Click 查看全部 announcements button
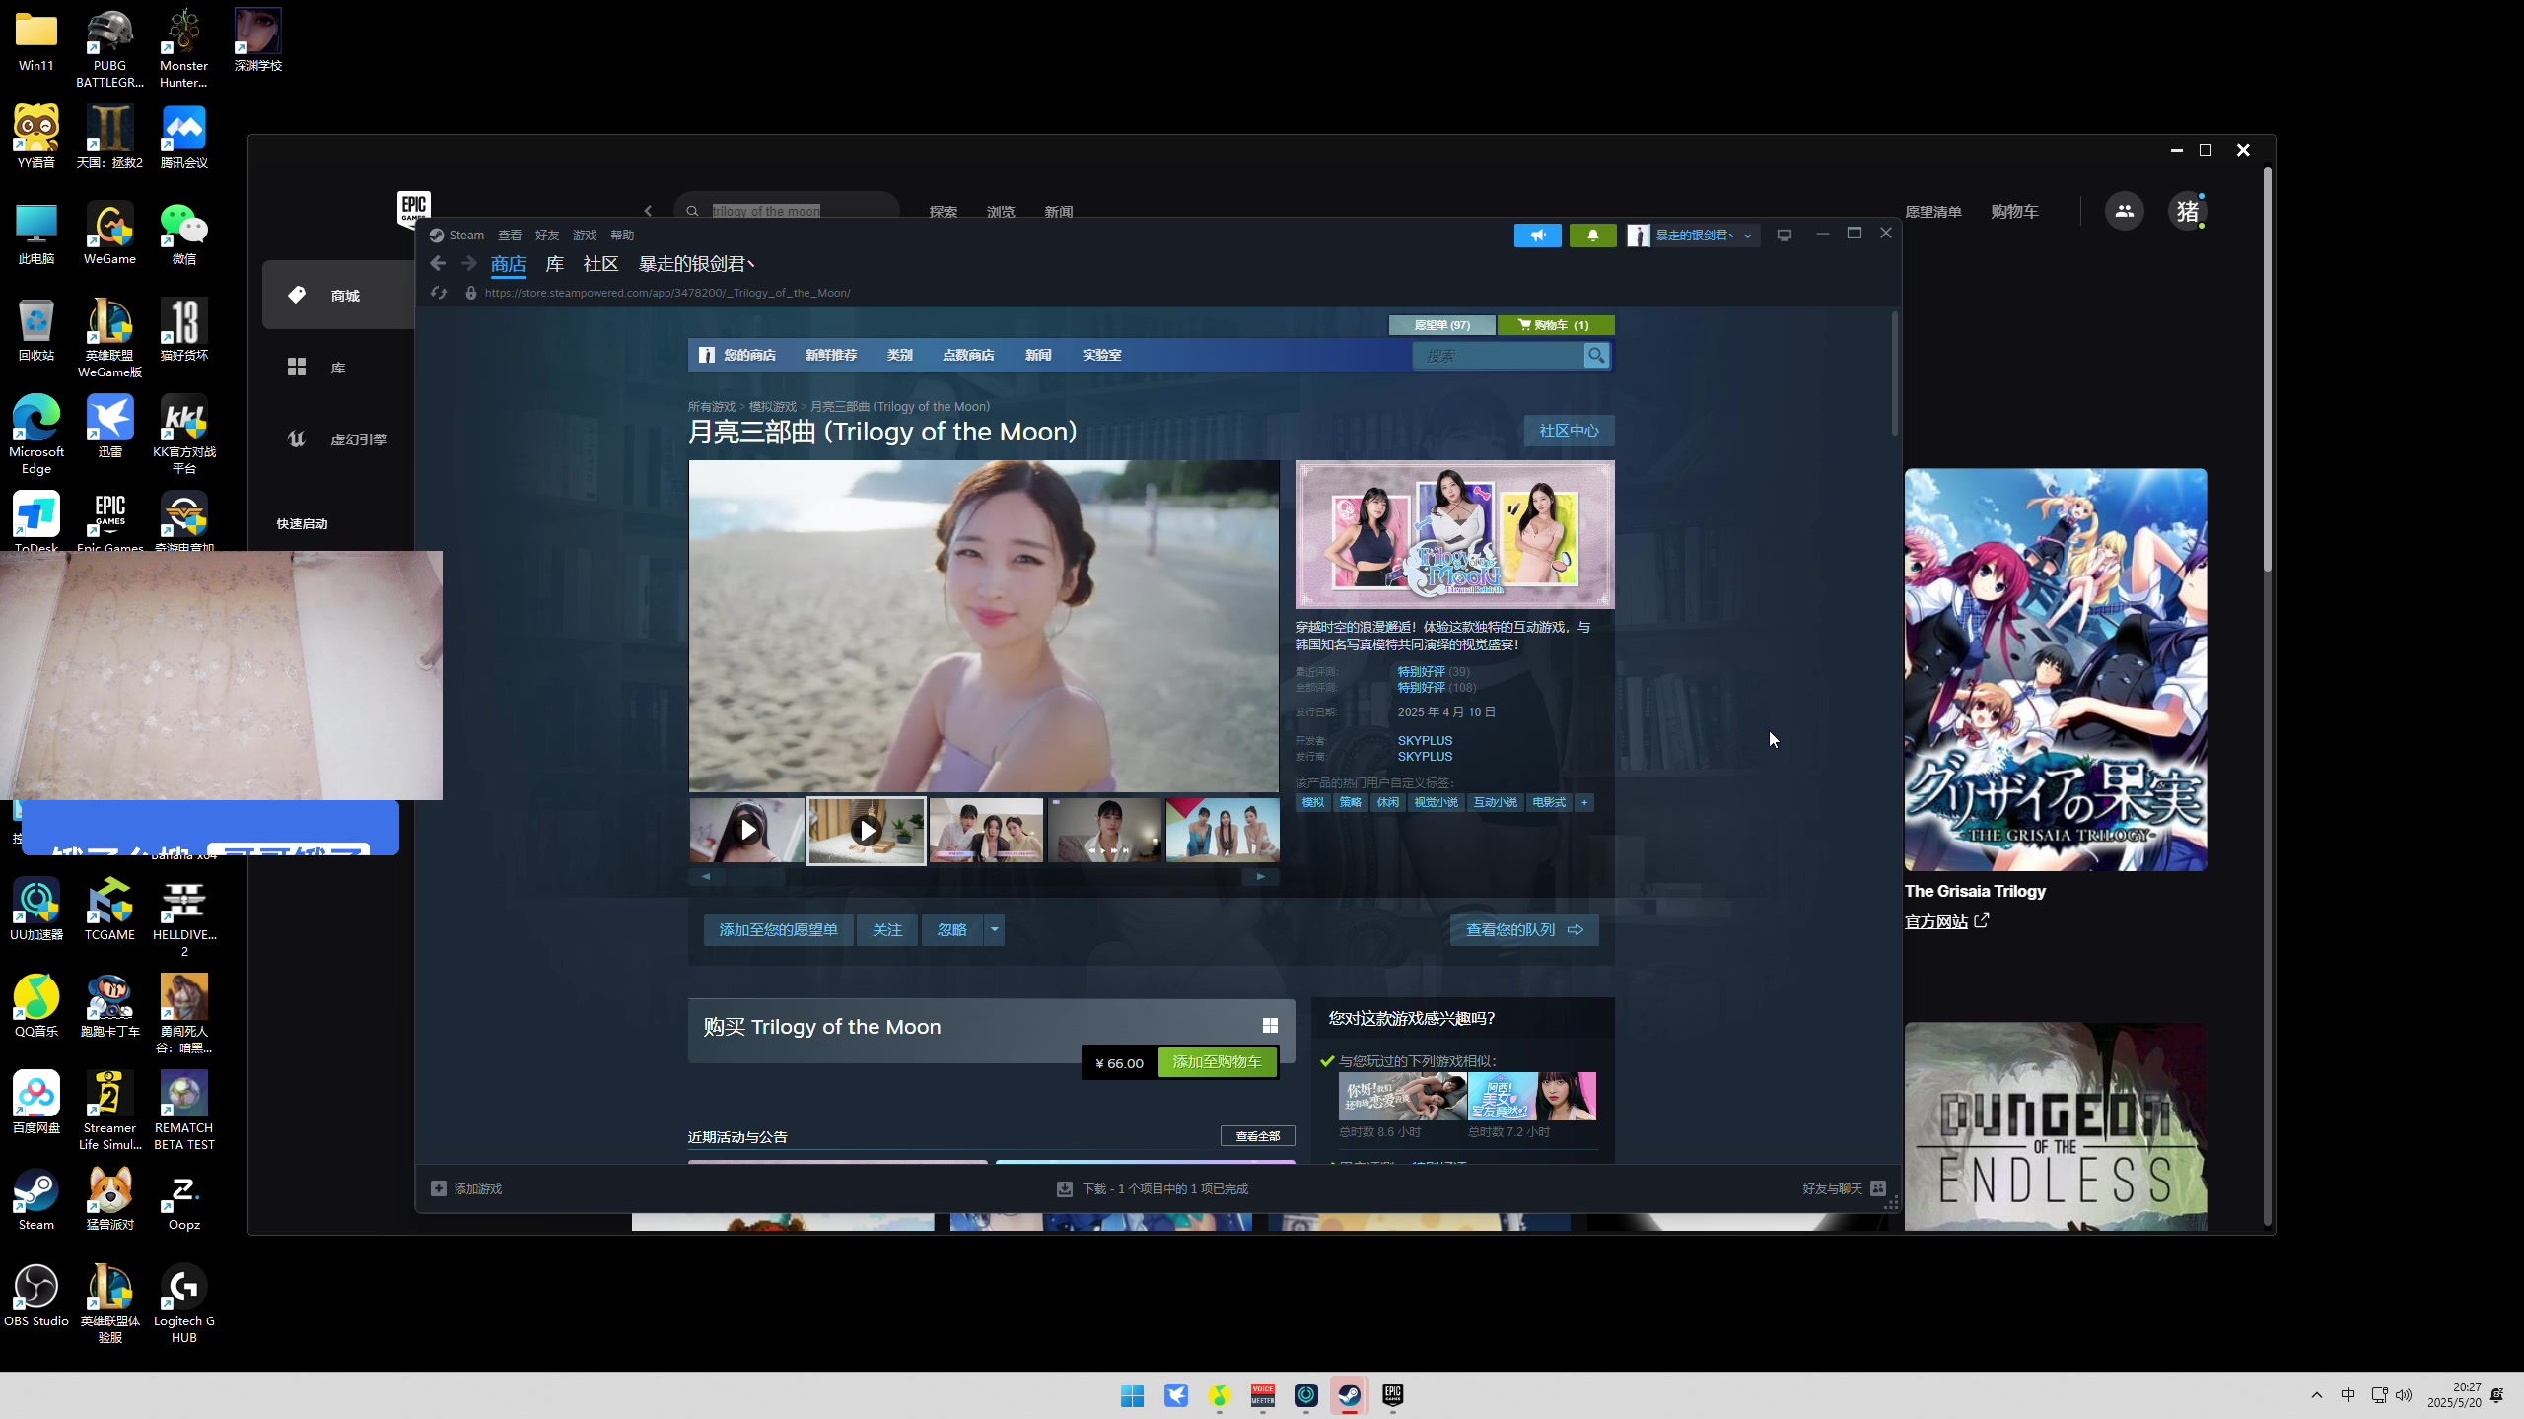This screenshot has width=2524, height=1419. pos(1257,1136)
